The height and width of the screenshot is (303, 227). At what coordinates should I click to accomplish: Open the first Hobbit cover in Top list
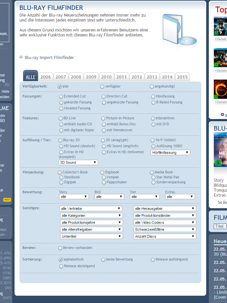pos(221,26)
